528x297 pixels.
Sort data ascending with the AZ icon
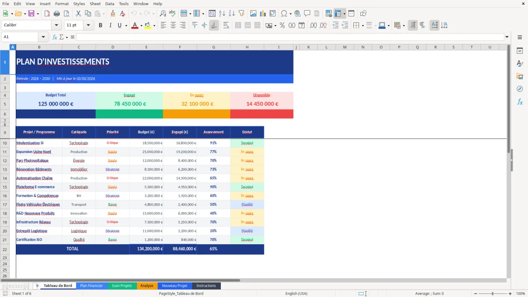pos(222,14)
